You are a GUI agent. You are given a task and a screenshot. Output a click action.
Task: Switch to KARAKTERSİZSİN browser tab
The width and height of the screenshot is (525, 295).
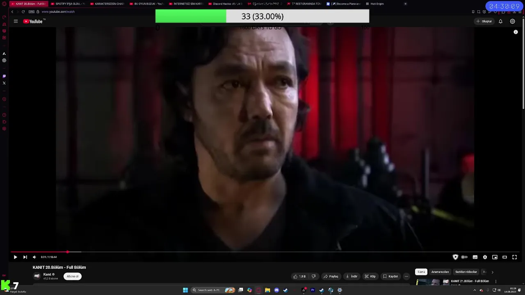click(x=107, y=4)
